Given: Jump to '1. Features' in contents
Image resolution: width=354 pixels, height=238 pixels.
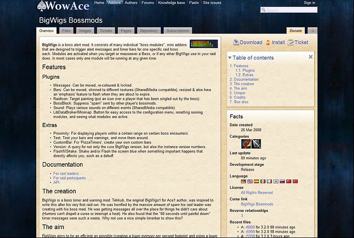Looking at the screenshot, I should pos(239,66).
